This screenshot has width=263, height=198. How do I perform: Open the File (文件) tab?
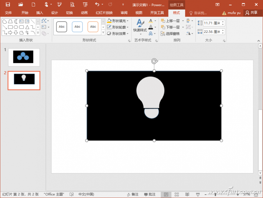click(8, 13)
